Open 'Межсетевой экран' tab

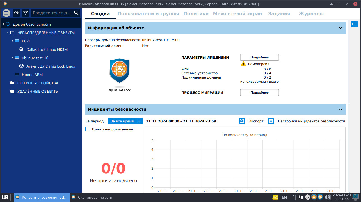click(237, 13)
